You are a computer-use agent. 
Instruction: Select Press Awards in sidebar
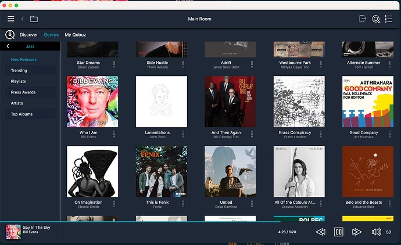30,92
